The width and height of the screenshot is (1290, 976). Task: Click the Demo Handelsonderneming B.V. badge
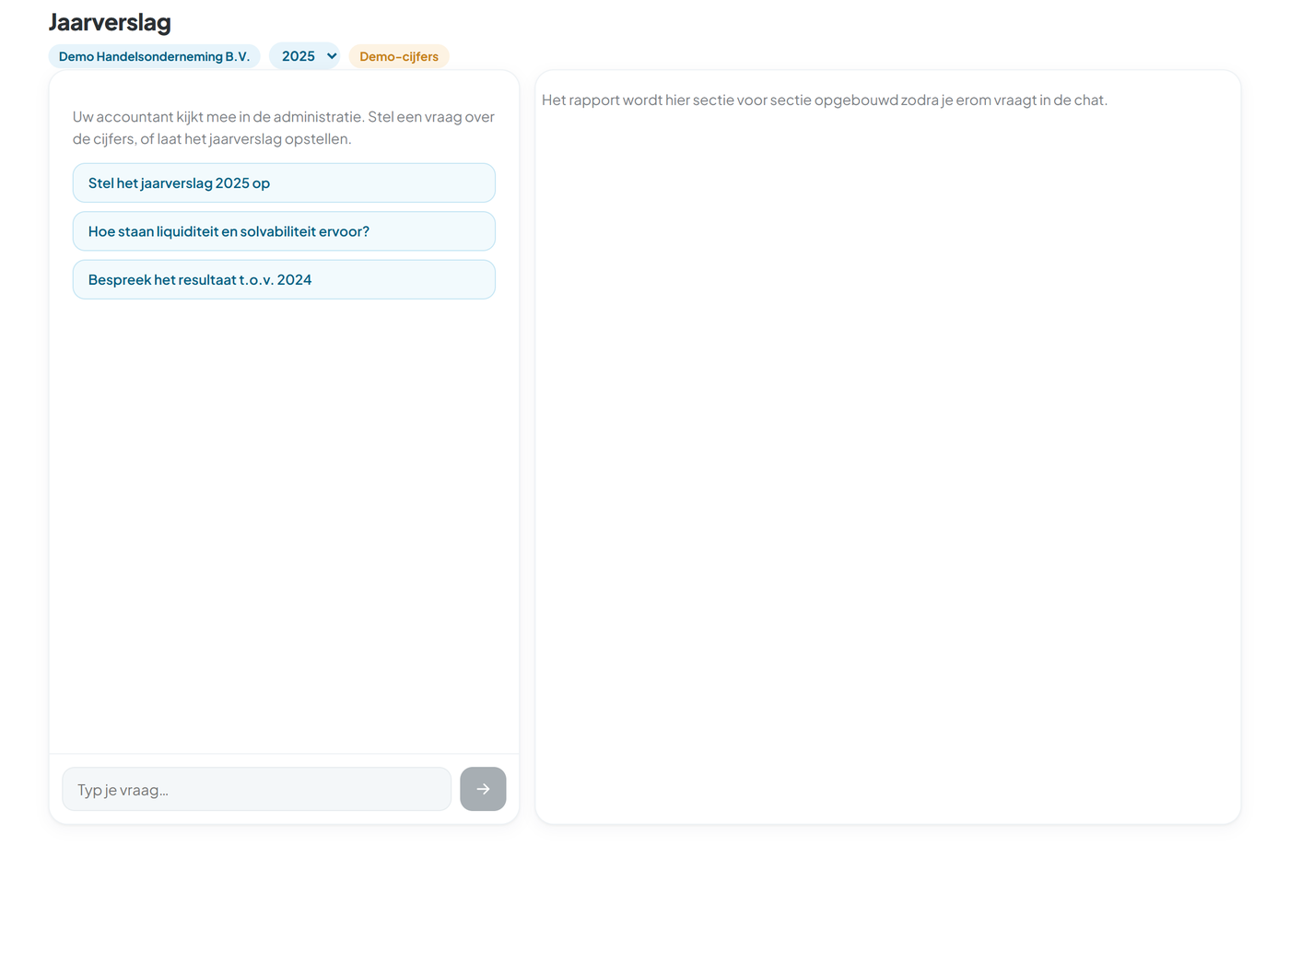coord(155,56)
